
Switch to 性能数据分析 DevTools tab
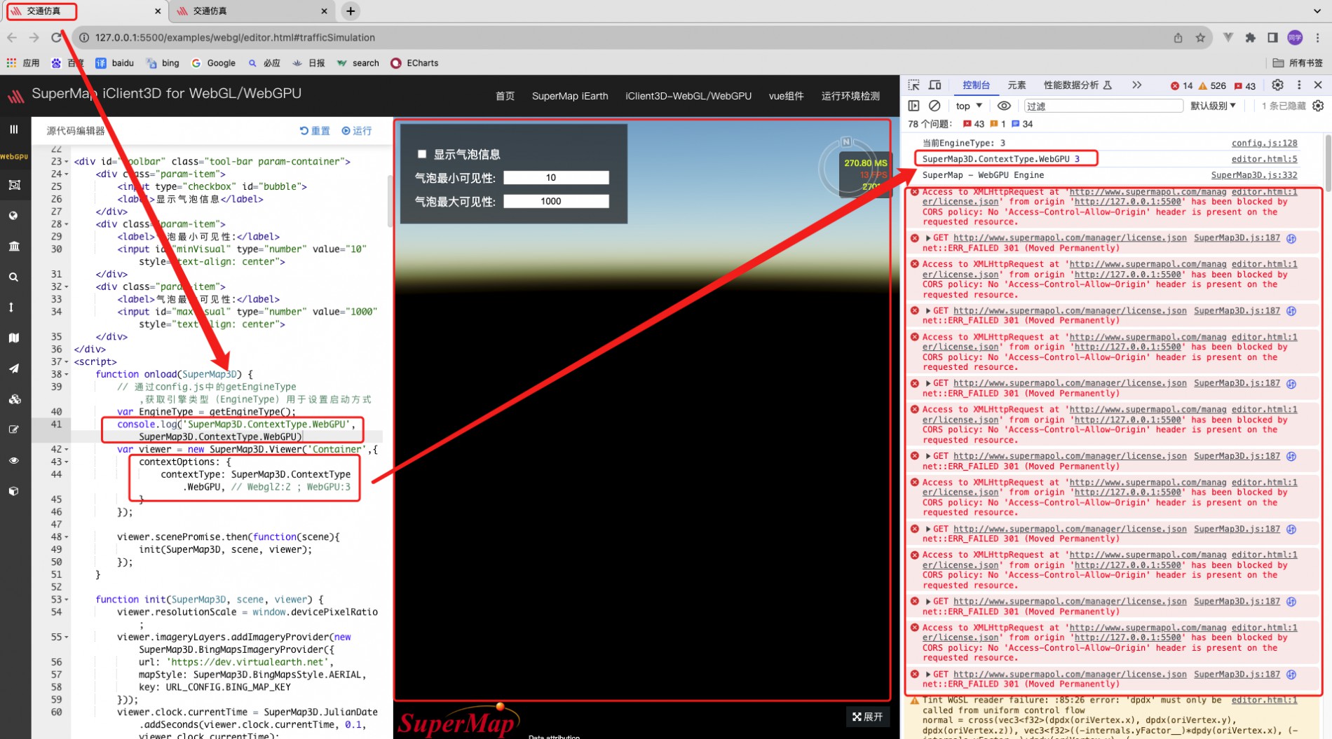click(1078, 85)
